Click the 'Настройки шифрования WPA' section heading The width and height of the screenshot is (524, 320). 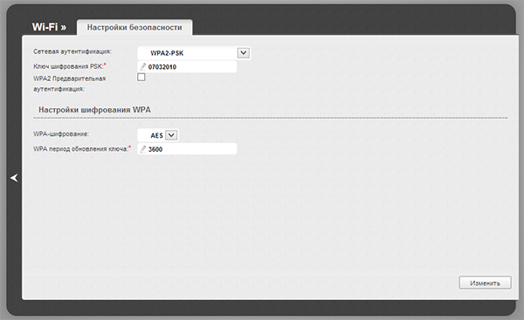(94, 110)
